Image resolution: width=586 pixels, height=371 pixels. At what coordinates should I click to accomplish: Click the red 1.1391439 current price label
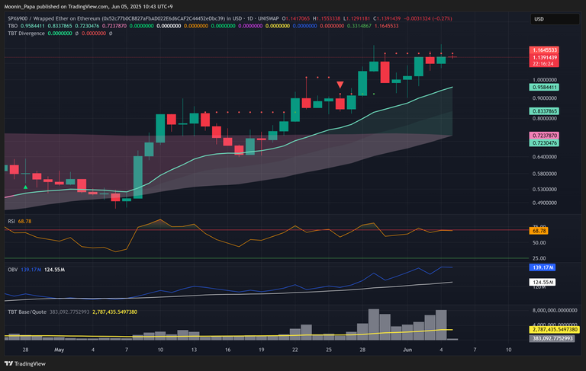click(x=545, y=57)
